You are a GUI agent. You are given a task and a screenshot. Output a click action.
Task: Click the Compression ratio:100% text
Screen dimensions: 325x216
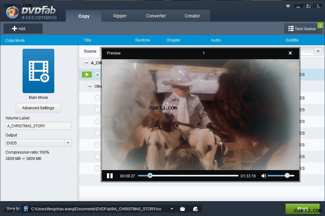click(x=27, y=152)
